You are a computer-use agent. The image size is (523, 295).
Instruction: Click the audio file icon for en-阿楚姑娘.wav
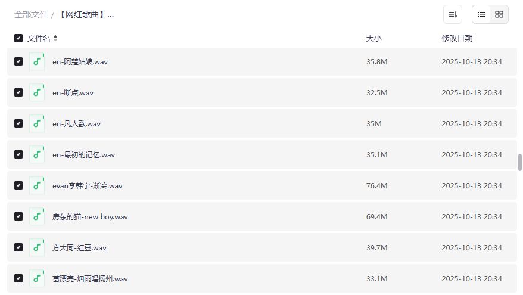coord(37,61)
